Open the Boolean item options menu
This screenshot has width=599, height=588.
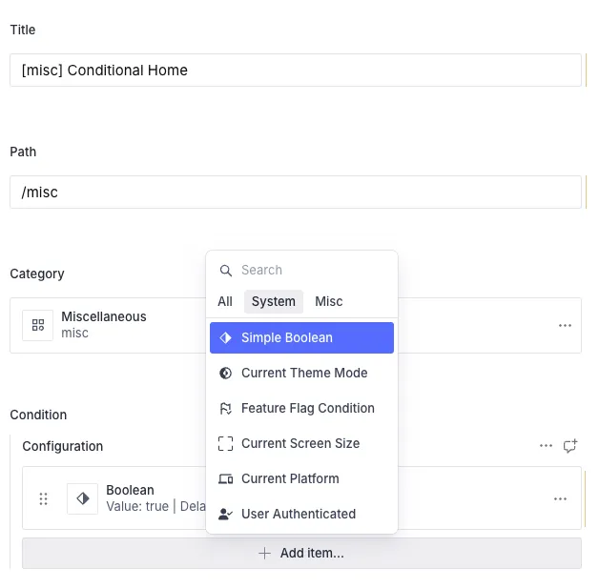(x=561, y=498)
